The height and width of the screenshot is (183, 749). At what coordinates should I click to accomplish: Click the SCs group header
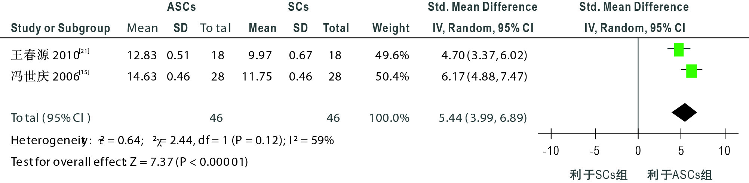tap(298, 7)
